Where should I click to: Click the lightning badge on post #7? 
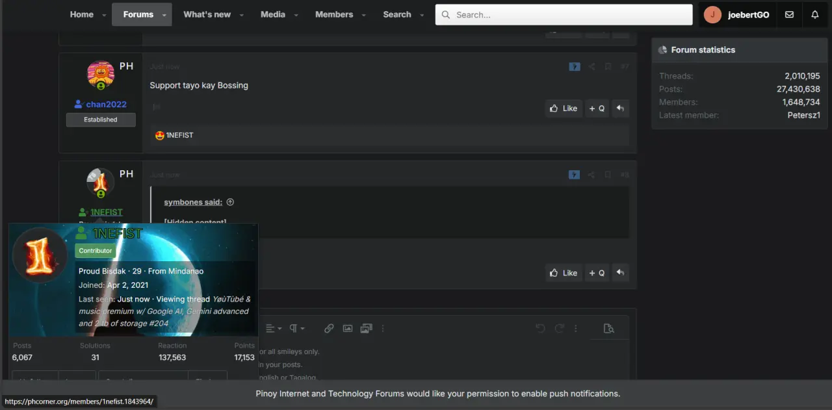(x=575, y=66)
